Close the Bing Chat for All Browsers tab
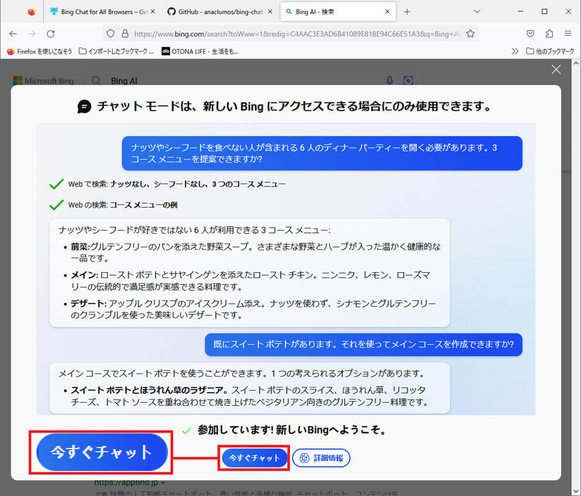Viewport: 581px width, 496px height. click(x=153, y=12)
